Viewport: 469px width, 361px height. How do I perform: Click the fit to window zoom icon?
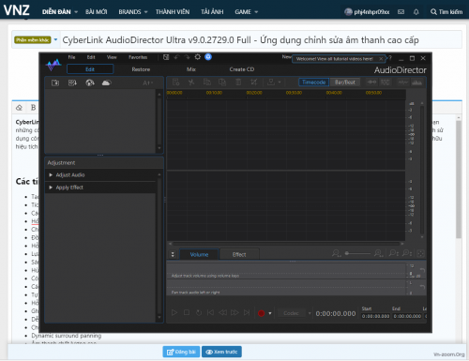tap(421, 253)
